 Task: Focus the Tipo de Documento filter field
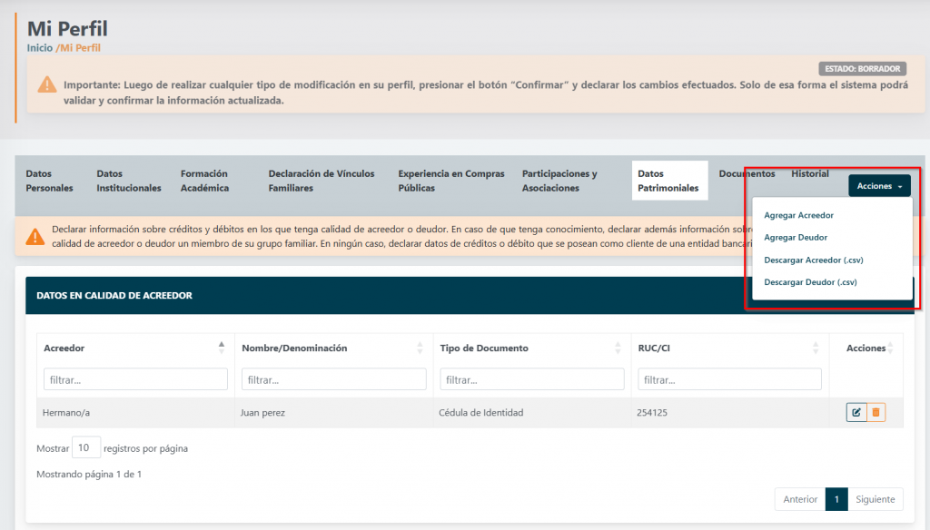(x=532, y=379)
